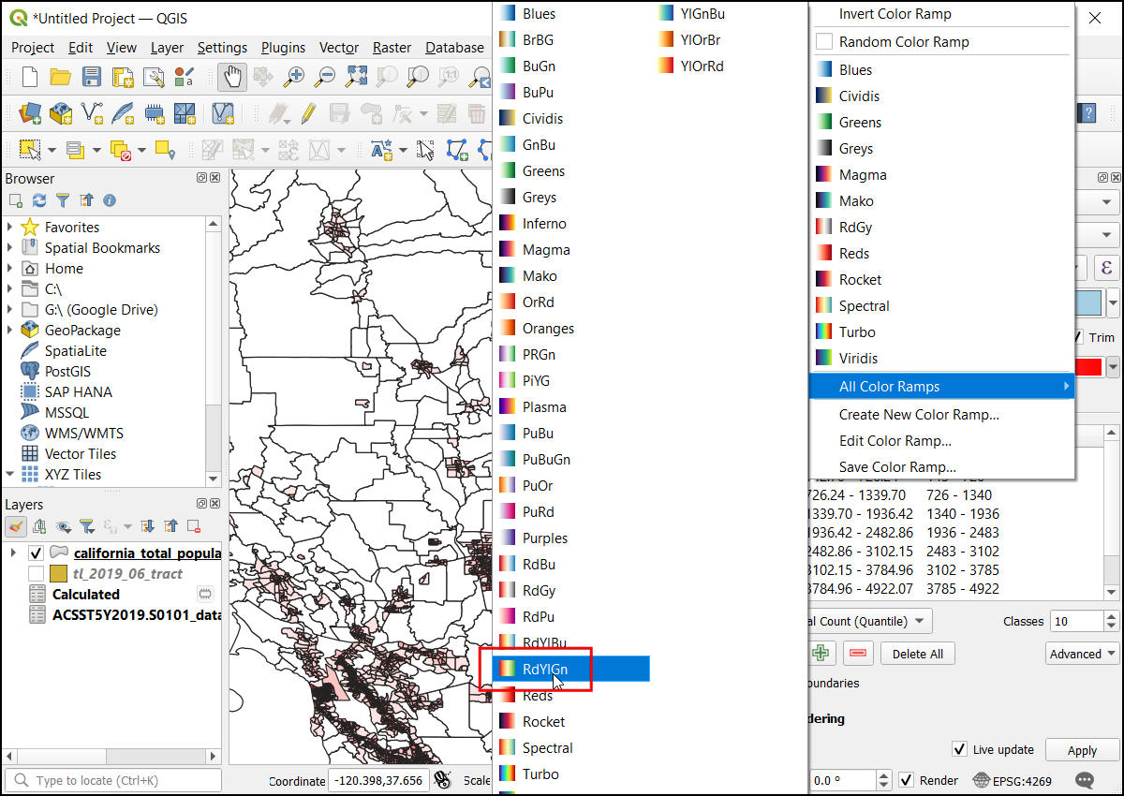Click the Zoom In magnifier tool
1124x796 pixels.
coord(295,77)
